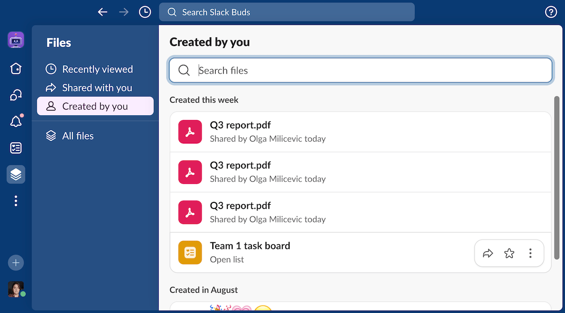The image size is (565, 313).
Task: Open Shared with you files
Action: [x=95, y=88]
